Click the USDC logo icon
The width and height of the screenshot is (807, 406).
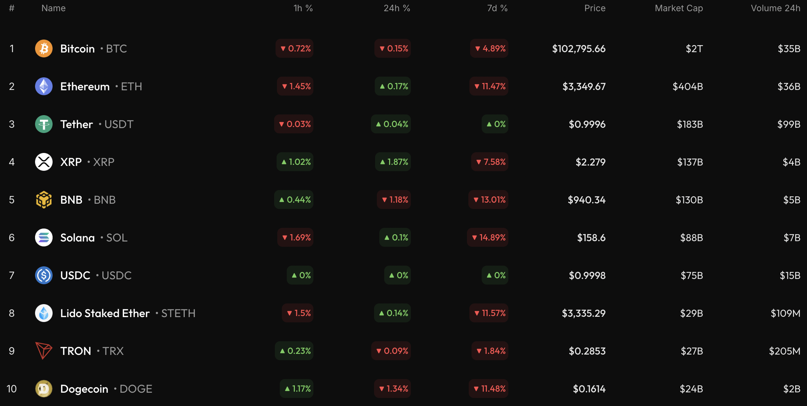coord(44,275)
